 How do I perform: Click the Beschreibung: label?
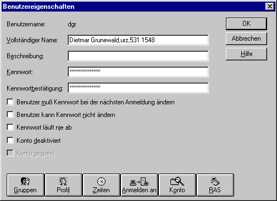coord(25,56)
